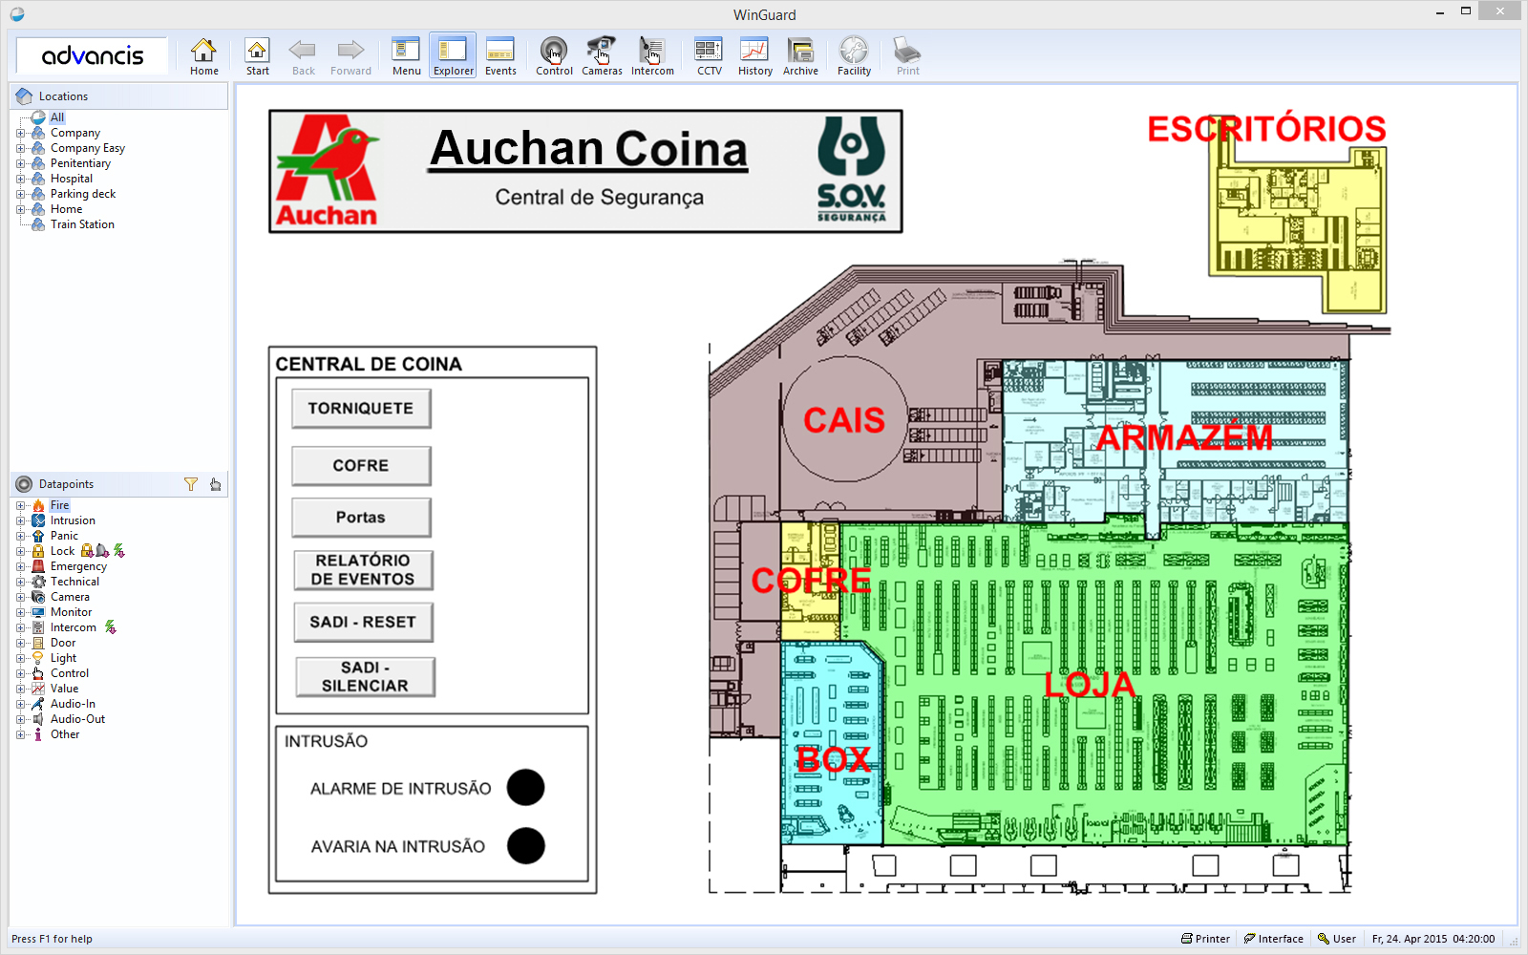Select Door in Datapoints tree

coord(63,643)
